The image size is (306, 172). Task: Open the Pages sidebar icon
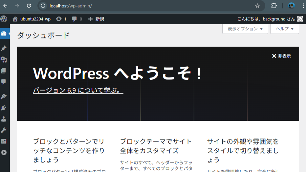[4, 71]
